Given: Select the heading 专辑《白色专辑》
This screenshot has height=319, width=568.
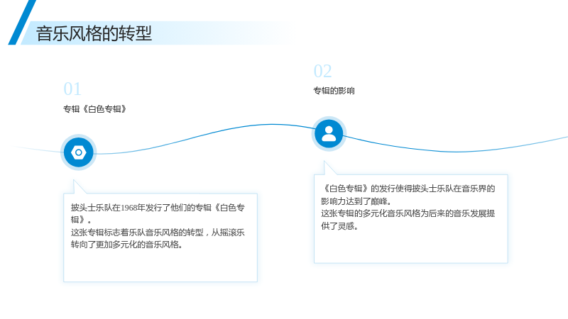Looking at the screenshot, I should [95, 109].
